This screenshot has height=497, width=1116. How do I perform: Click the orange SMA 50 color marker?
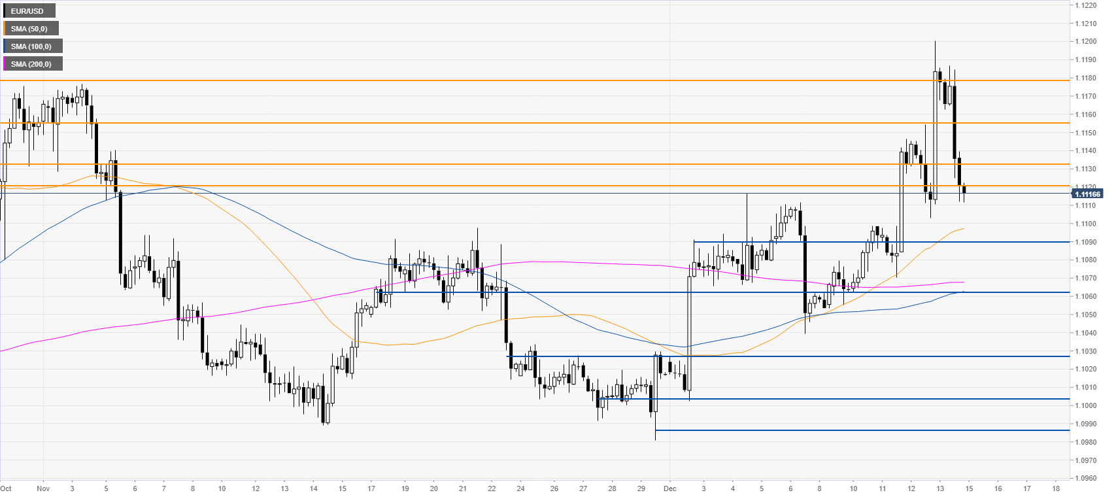pos(5,29)
